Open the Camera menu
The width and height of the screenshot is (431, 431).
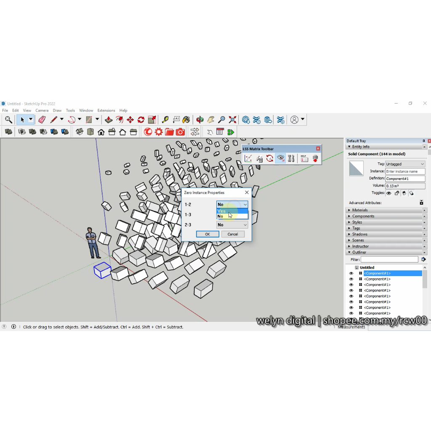(x=42, y=111)
